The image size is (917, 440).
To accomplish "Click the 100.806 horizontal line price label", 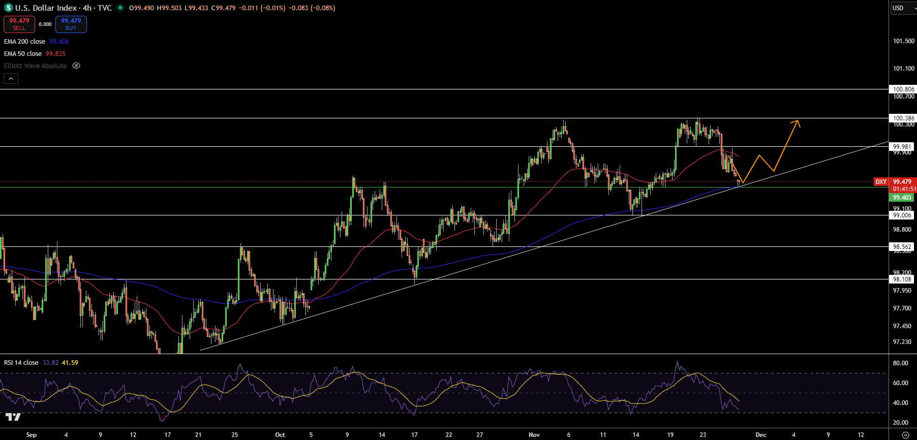I will (903, 89).
